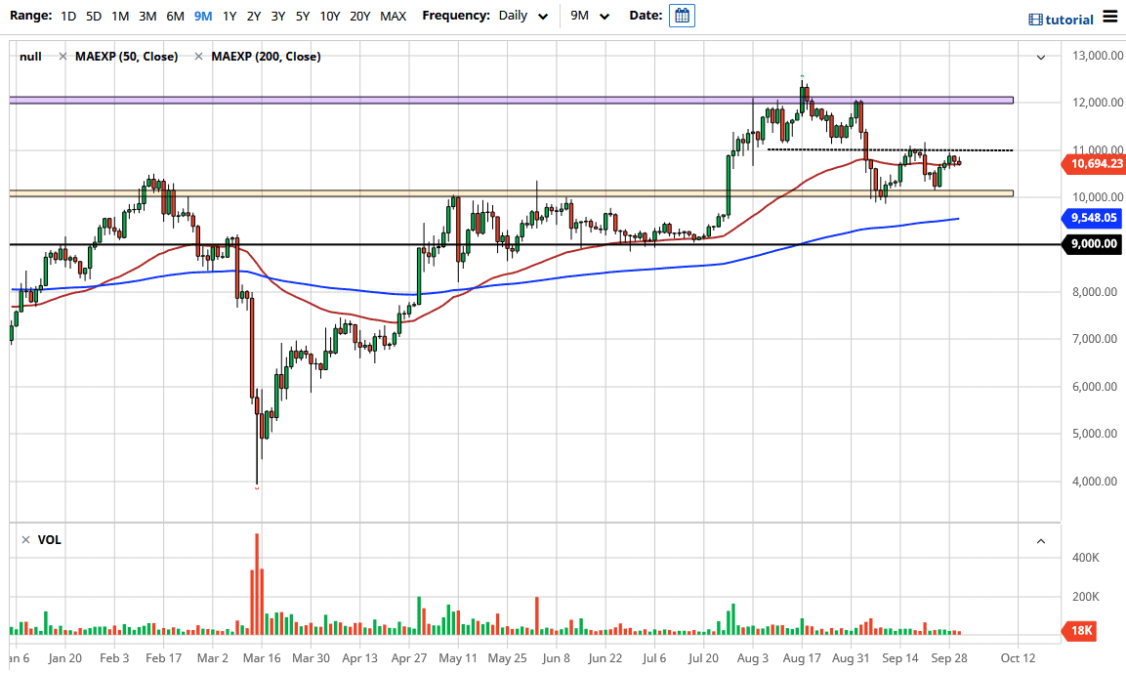Remove the MAEXP (200, Close) indicator

199,56
